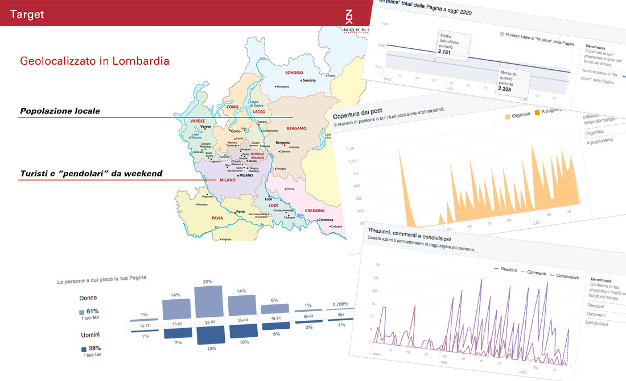Click the 'Media di questo periodo 2.205' tooltip

click(510, 81)
